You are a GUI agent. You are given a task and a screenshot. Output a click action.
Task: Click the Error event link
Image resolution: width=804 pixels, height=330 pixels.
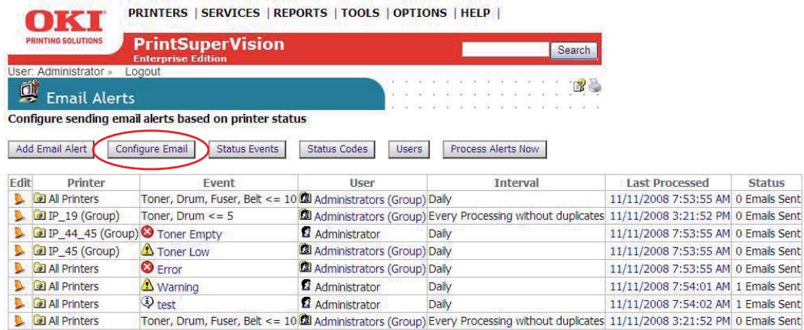169,269
